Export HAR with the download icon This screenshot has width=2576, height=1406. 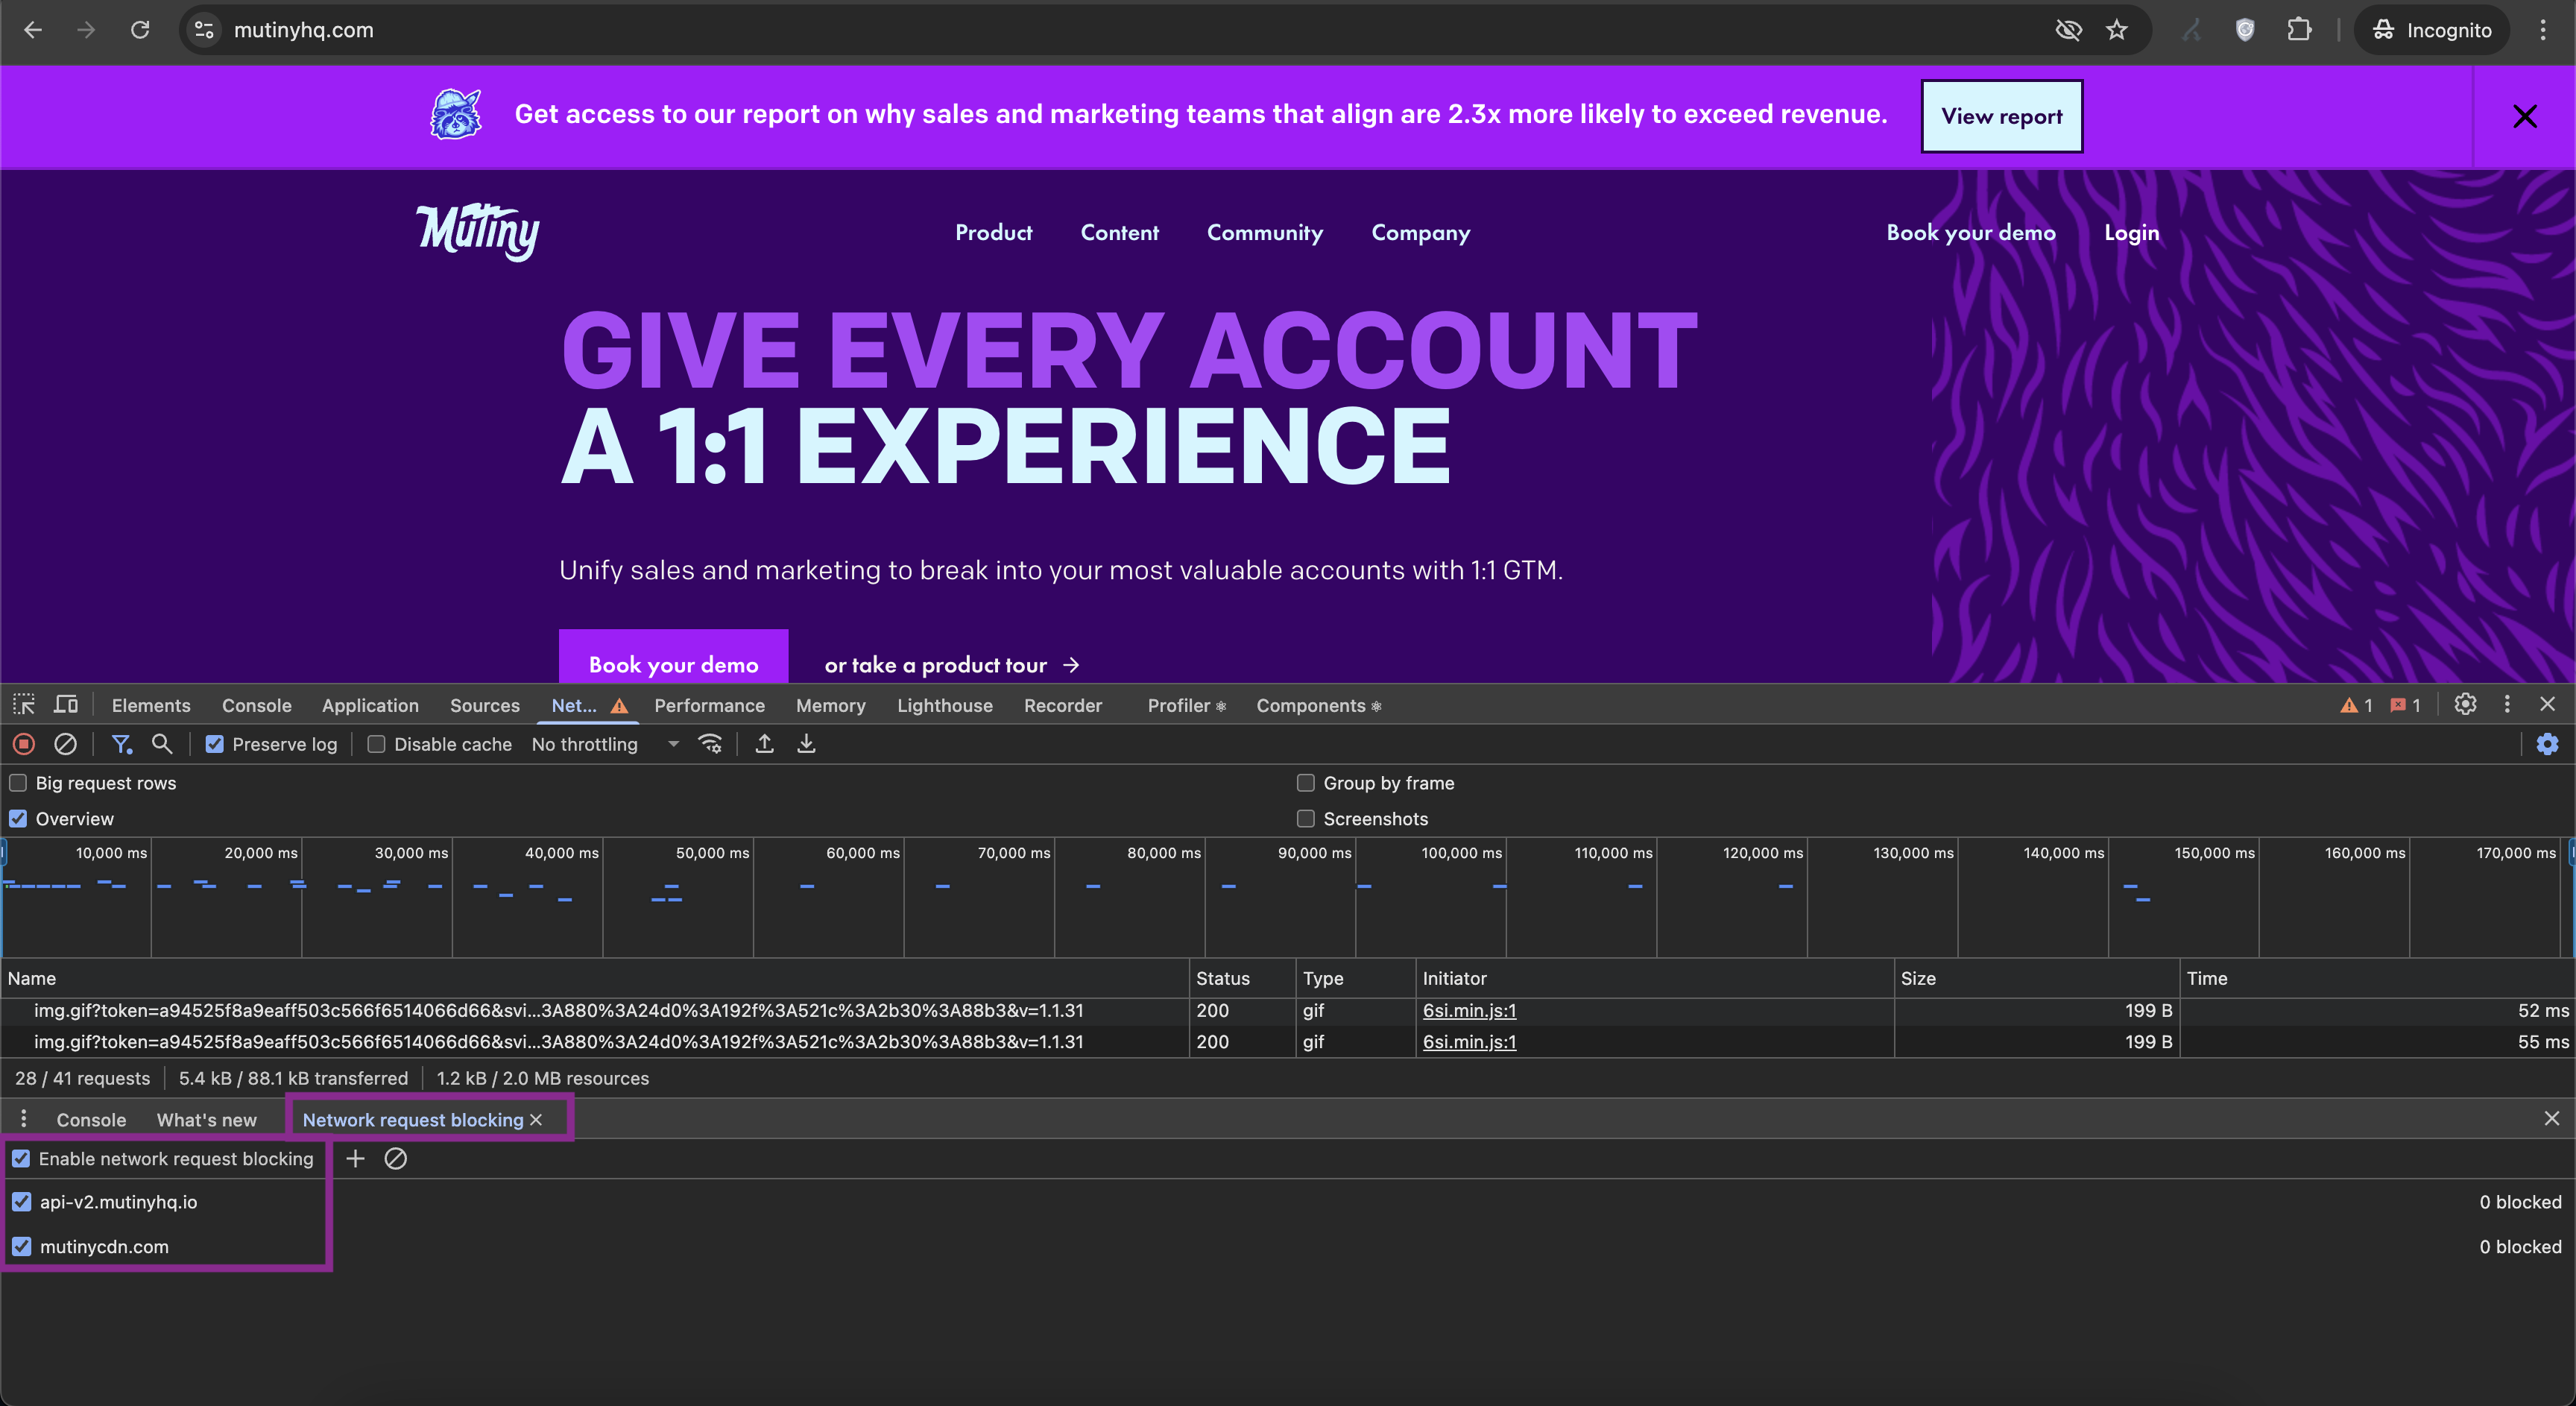coord(806,744)
